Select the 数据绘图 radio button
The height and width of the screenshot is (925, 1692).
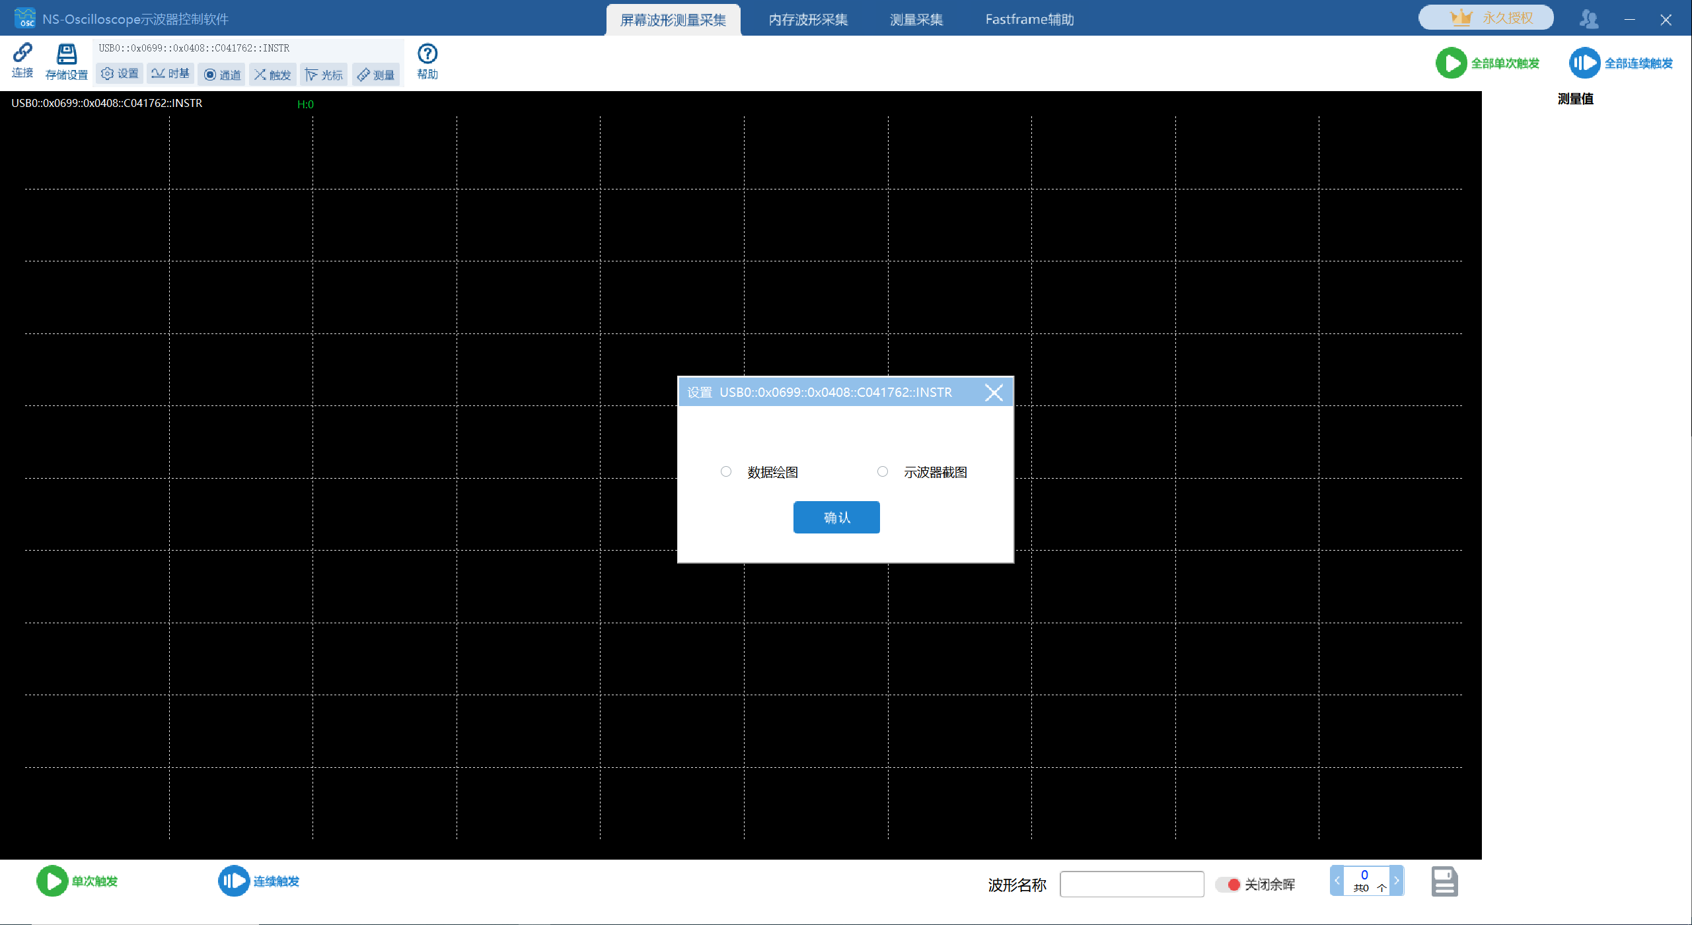(726, 471)
